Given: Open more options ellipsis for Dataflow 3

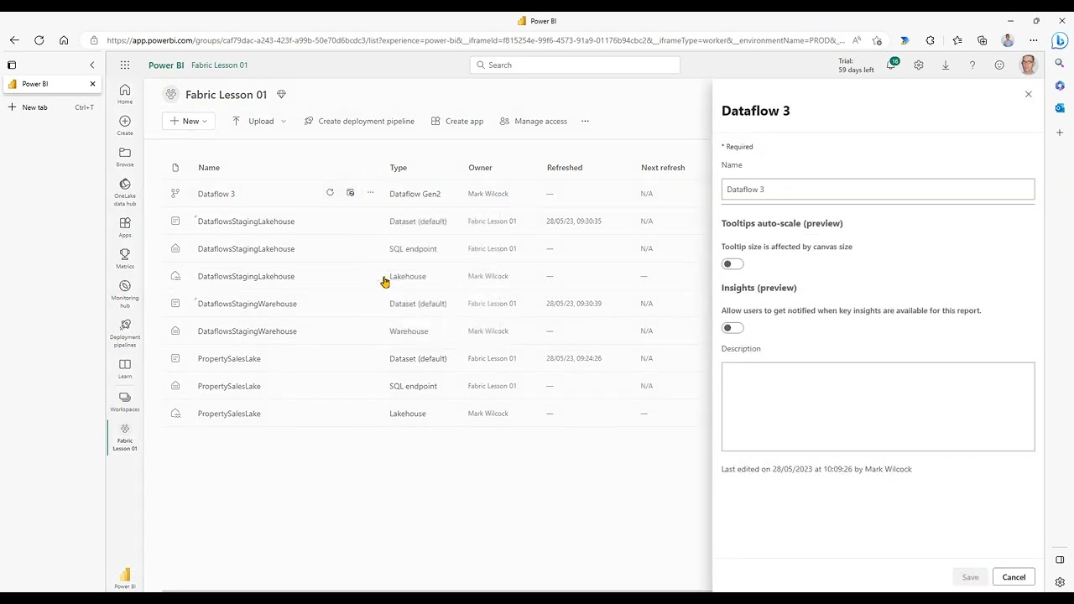Looking at the screenshot, I should (x=371, y=193).
